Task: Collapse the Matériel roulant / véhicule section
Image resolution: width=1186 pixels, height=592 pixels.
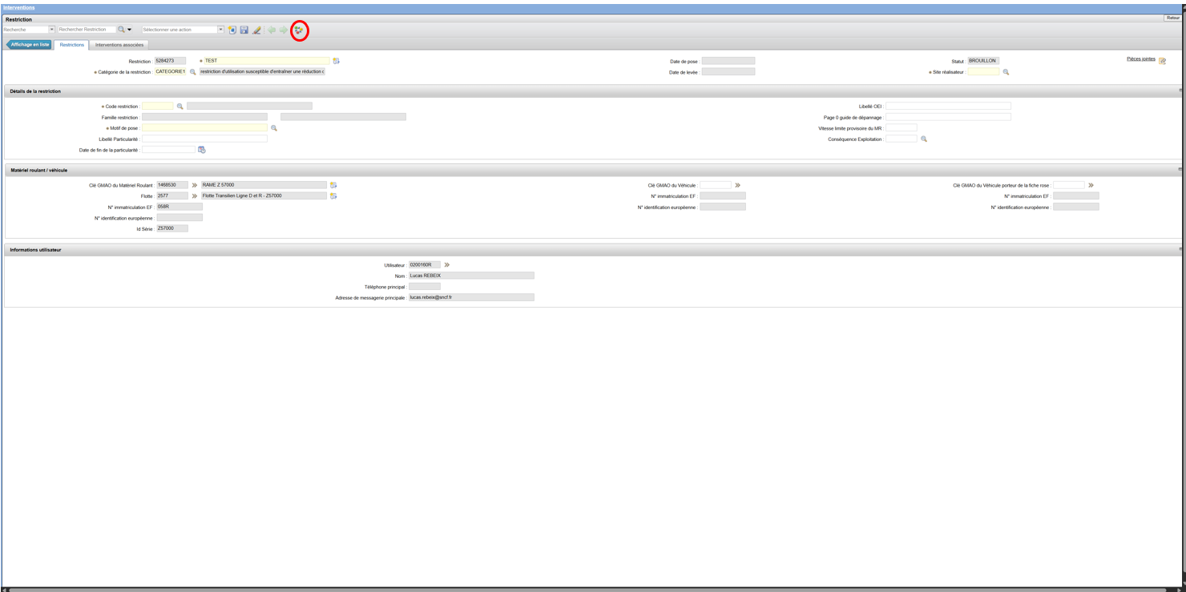Action: [x=1180, y=170]
